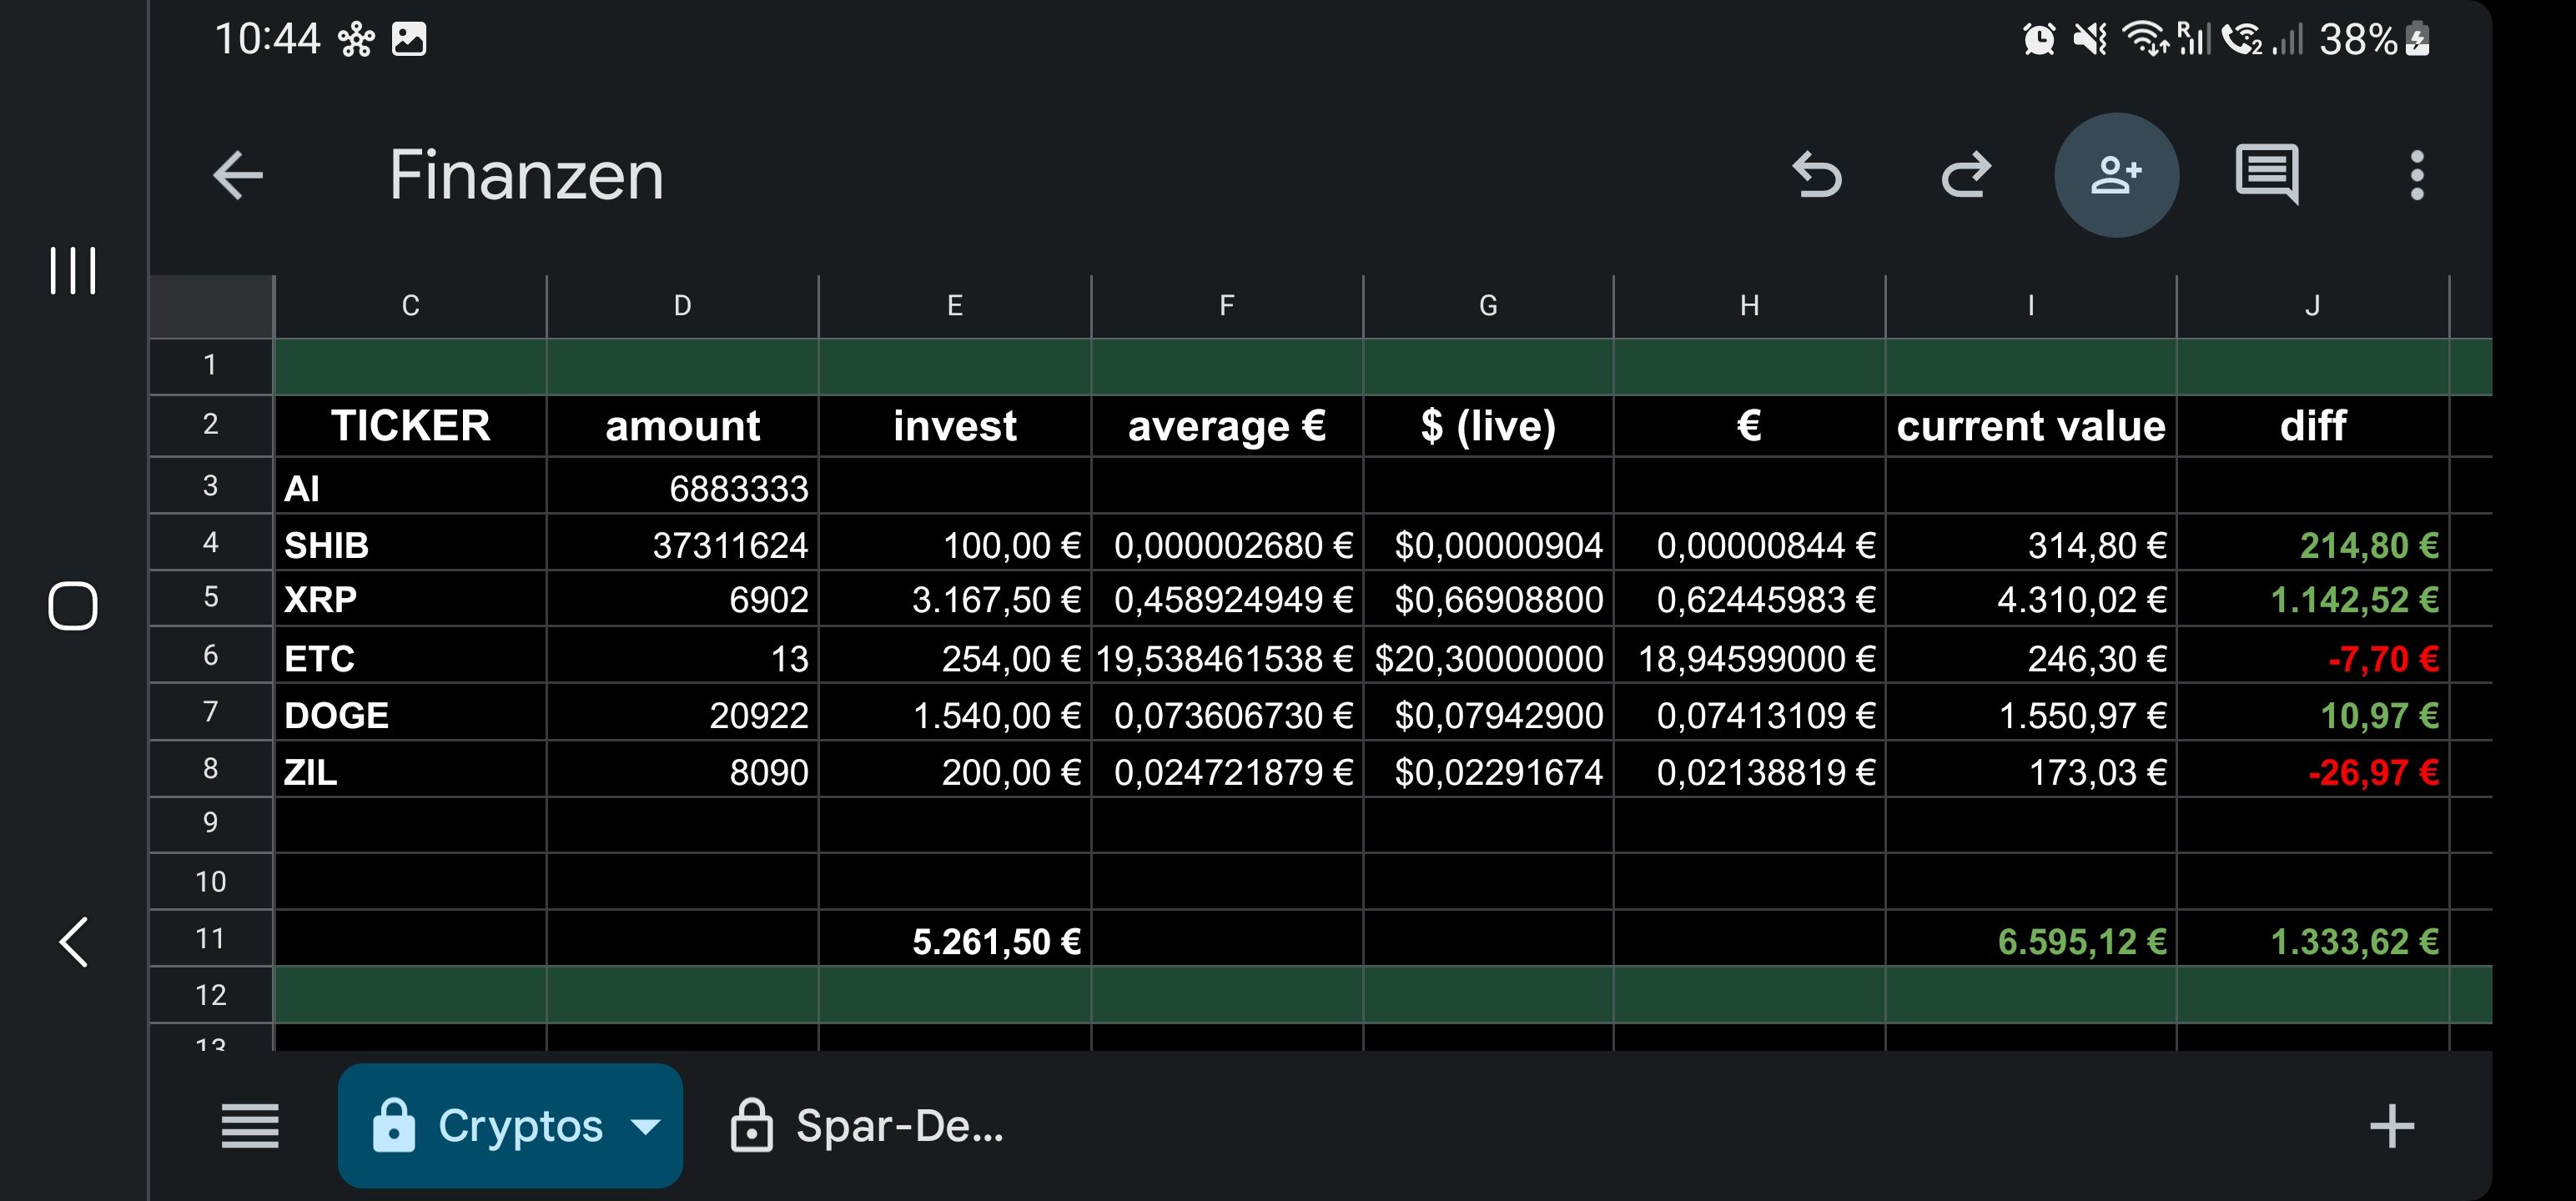2576x1201 pixels.
Task: Select row 2 header
Action: point(210,425)
